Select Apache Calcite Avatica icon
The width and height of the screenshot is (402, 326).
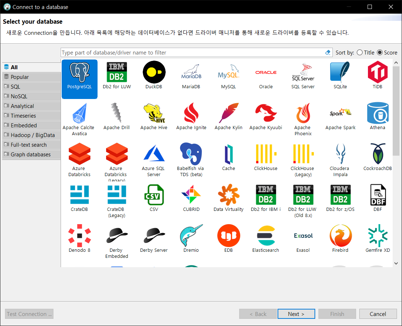(80, 113)
